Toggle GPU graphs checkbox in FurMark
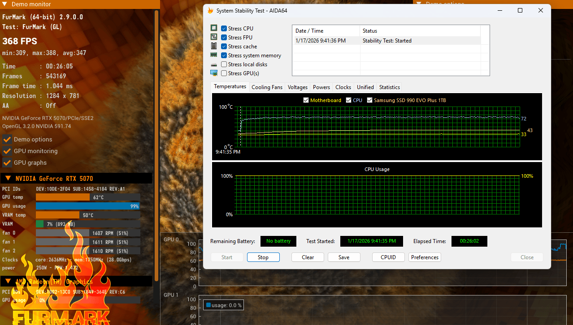Image resolution: width=573 pixels, height=325 pixels. [x=7, y=162]
